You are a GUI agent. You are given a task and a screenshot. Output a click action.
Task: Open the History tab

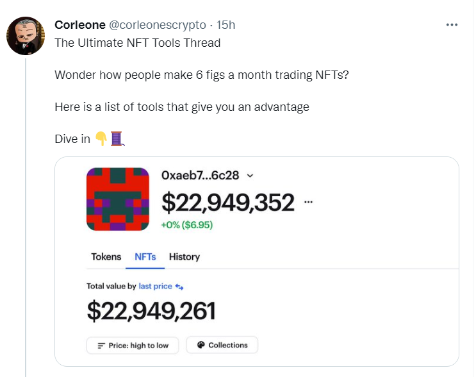click(x=185, y=256)
